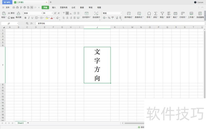The height and width of the screenshot is (129, 206).
Task: Click the Copy (复制) button
Action: click(x=11, y=18)
